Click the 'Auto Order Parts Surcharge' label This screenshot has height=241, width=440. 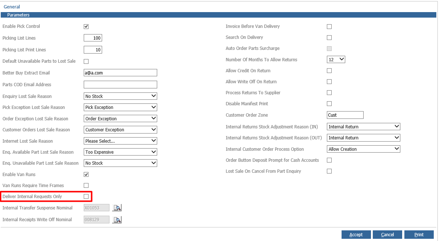pyautogui.click(x=253, y=48)
